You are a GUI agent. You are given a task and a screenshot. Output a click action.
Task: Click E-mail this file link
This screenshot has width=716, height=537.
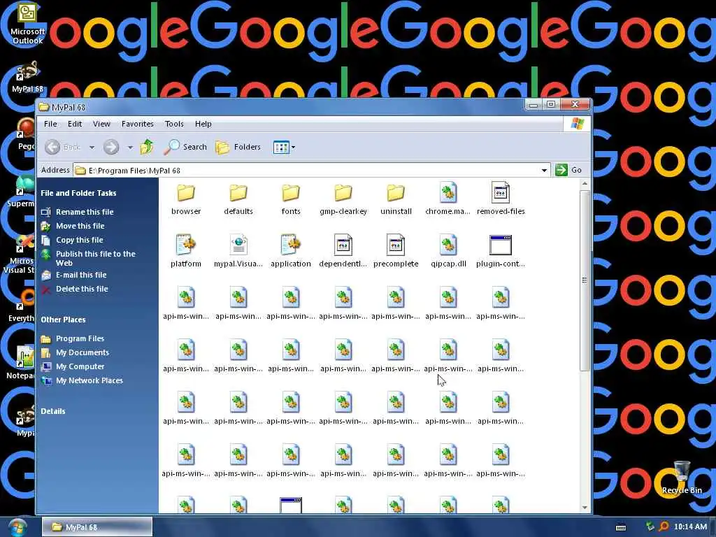coord(81,275)
